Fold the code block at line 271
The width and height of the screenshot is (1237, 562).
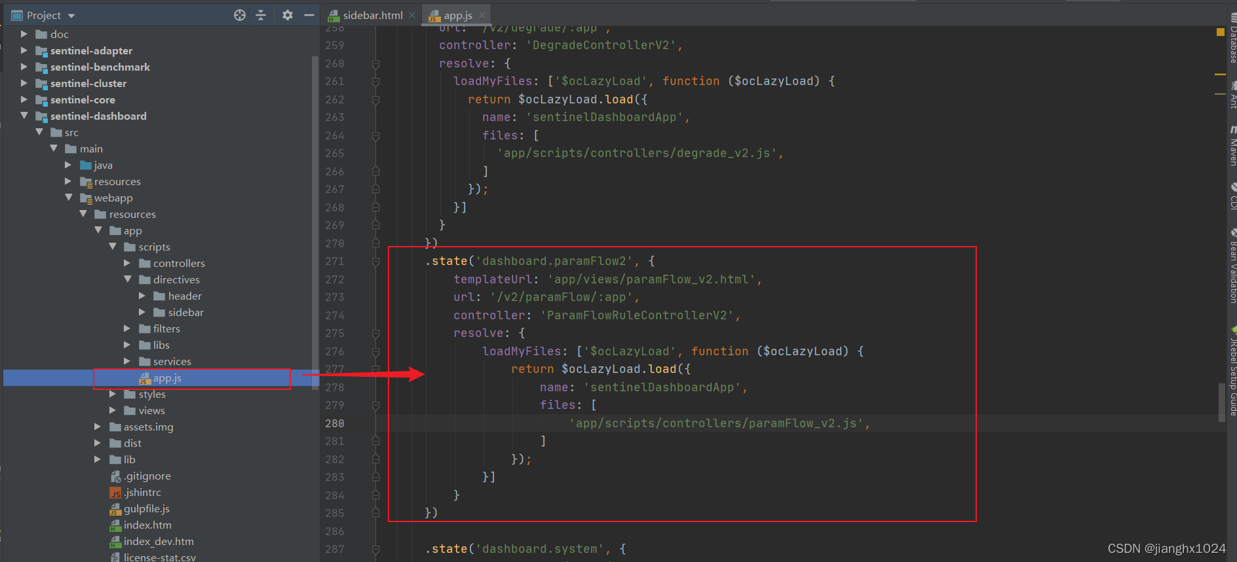click(x=376, y=262)
